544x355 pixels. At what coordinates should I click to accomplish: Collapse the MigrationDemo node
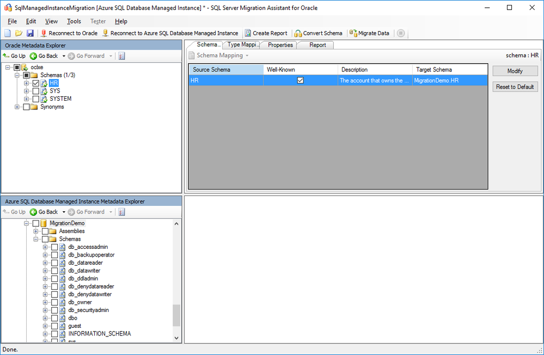26,223
